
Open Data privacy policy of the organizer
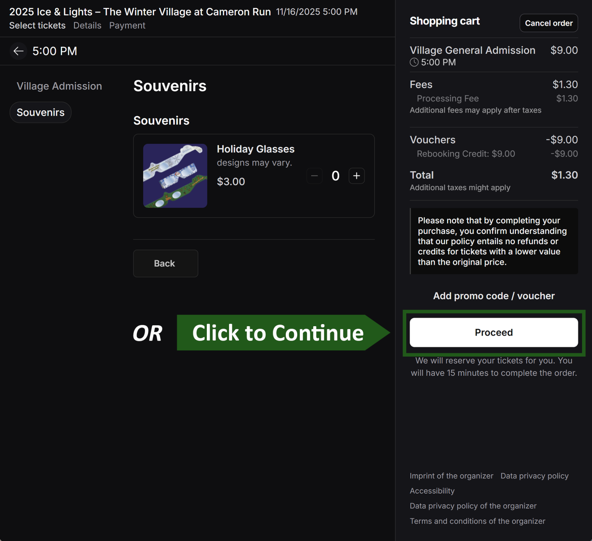coord(473,506)
